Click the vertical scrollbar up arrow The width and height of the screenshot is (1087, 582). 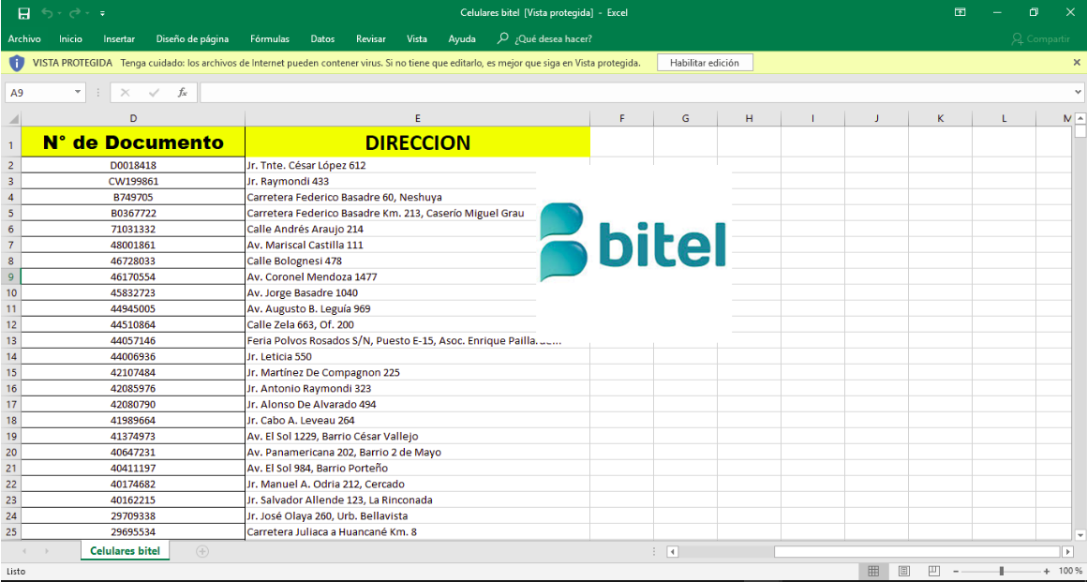pos(1080,117)
